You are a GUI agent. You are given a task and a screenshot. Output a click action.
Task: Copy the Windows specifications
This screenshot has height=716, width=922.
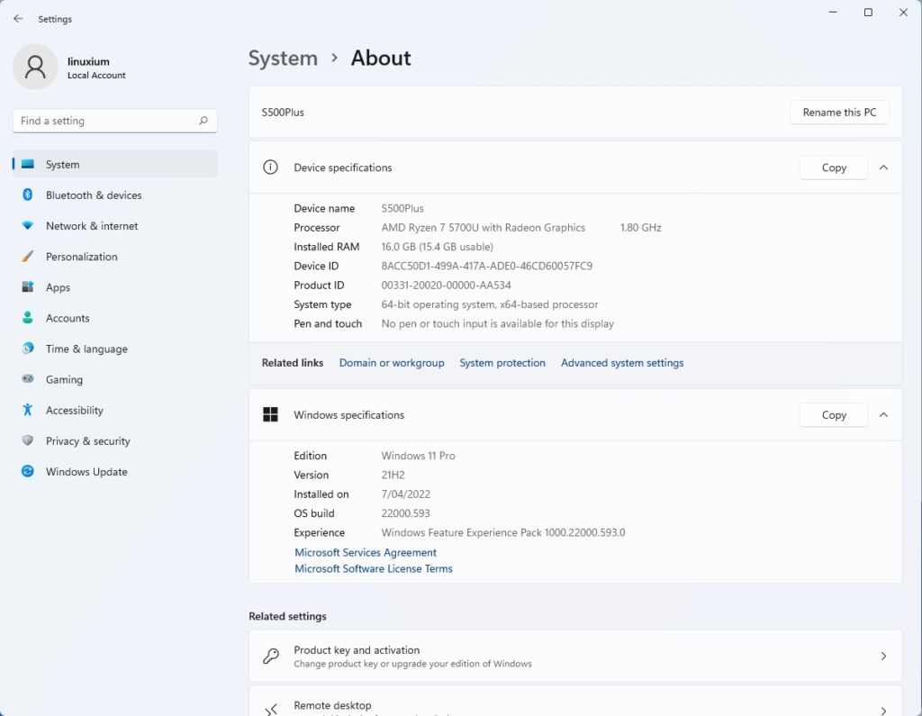(833, 415)
